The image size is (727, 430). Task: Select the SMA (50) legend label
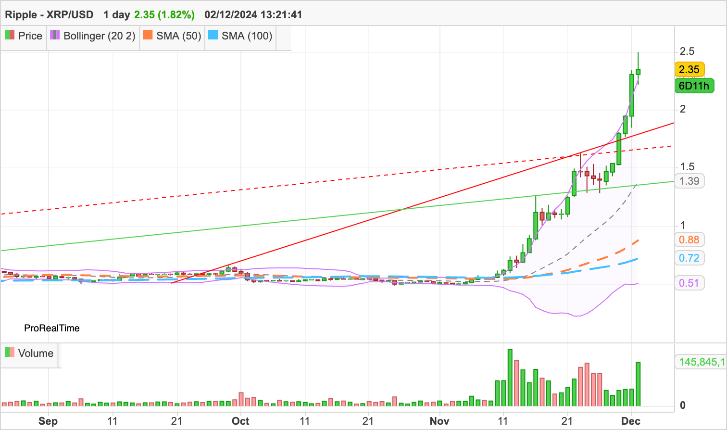click(179, 36)
